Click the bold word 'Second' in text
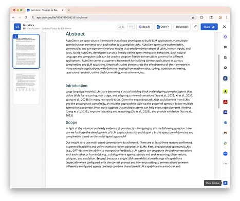 point(101,158)
